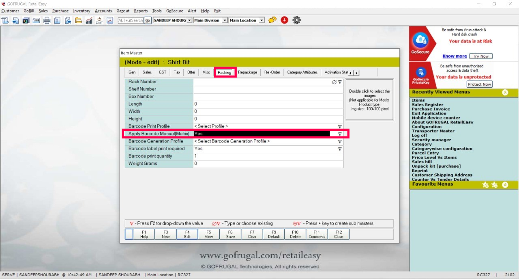Switch to the Category Attributes tab

(302, 72)
